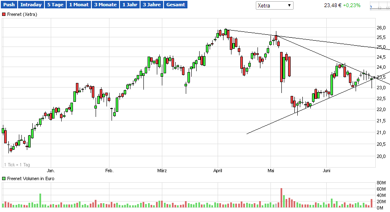390x212 pixels.
Task: Click the +0,23% price change value
Action: click(351, 5)
